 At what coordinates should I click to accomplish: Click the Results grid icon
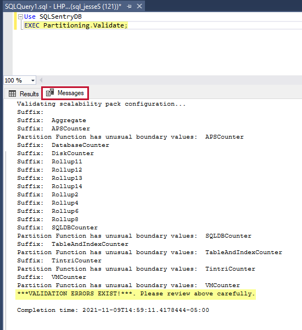tap(12, 94)
